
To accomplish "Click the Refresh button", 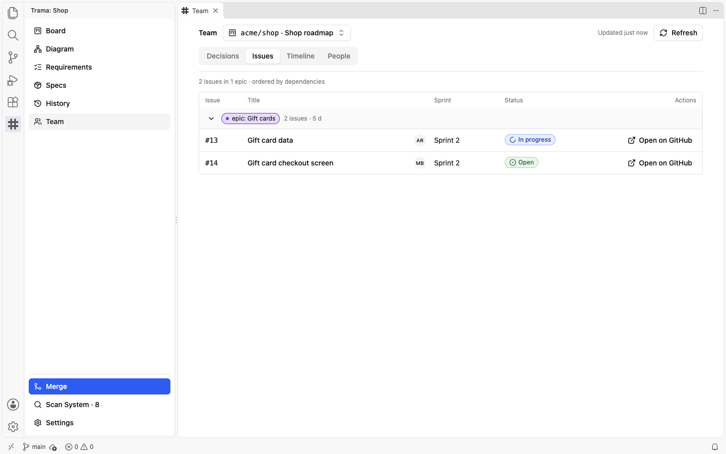I will click(x=678, y=33).
